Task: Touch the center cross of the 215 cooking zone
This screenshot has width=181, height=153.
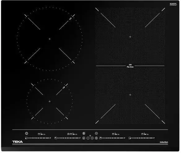Action: click(x=50, y=39)
